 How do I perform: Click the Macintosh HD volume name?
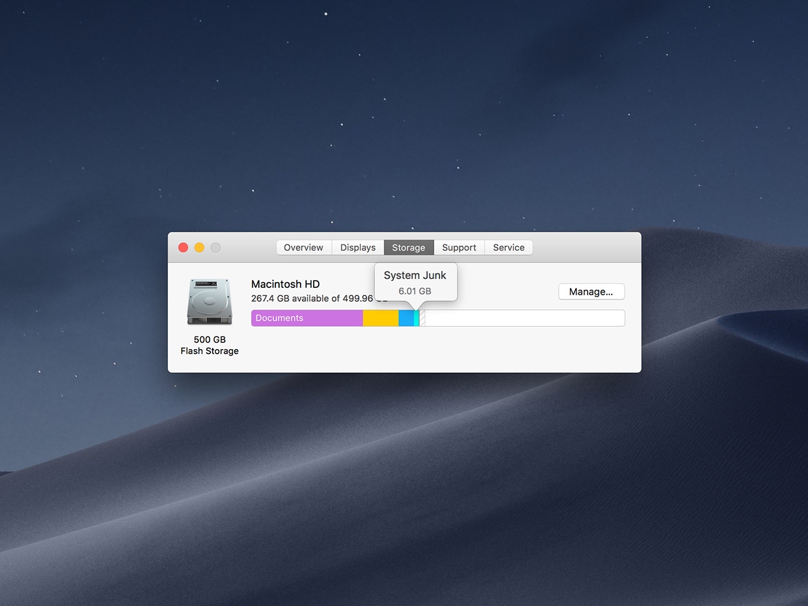click(x=285, y=284)
